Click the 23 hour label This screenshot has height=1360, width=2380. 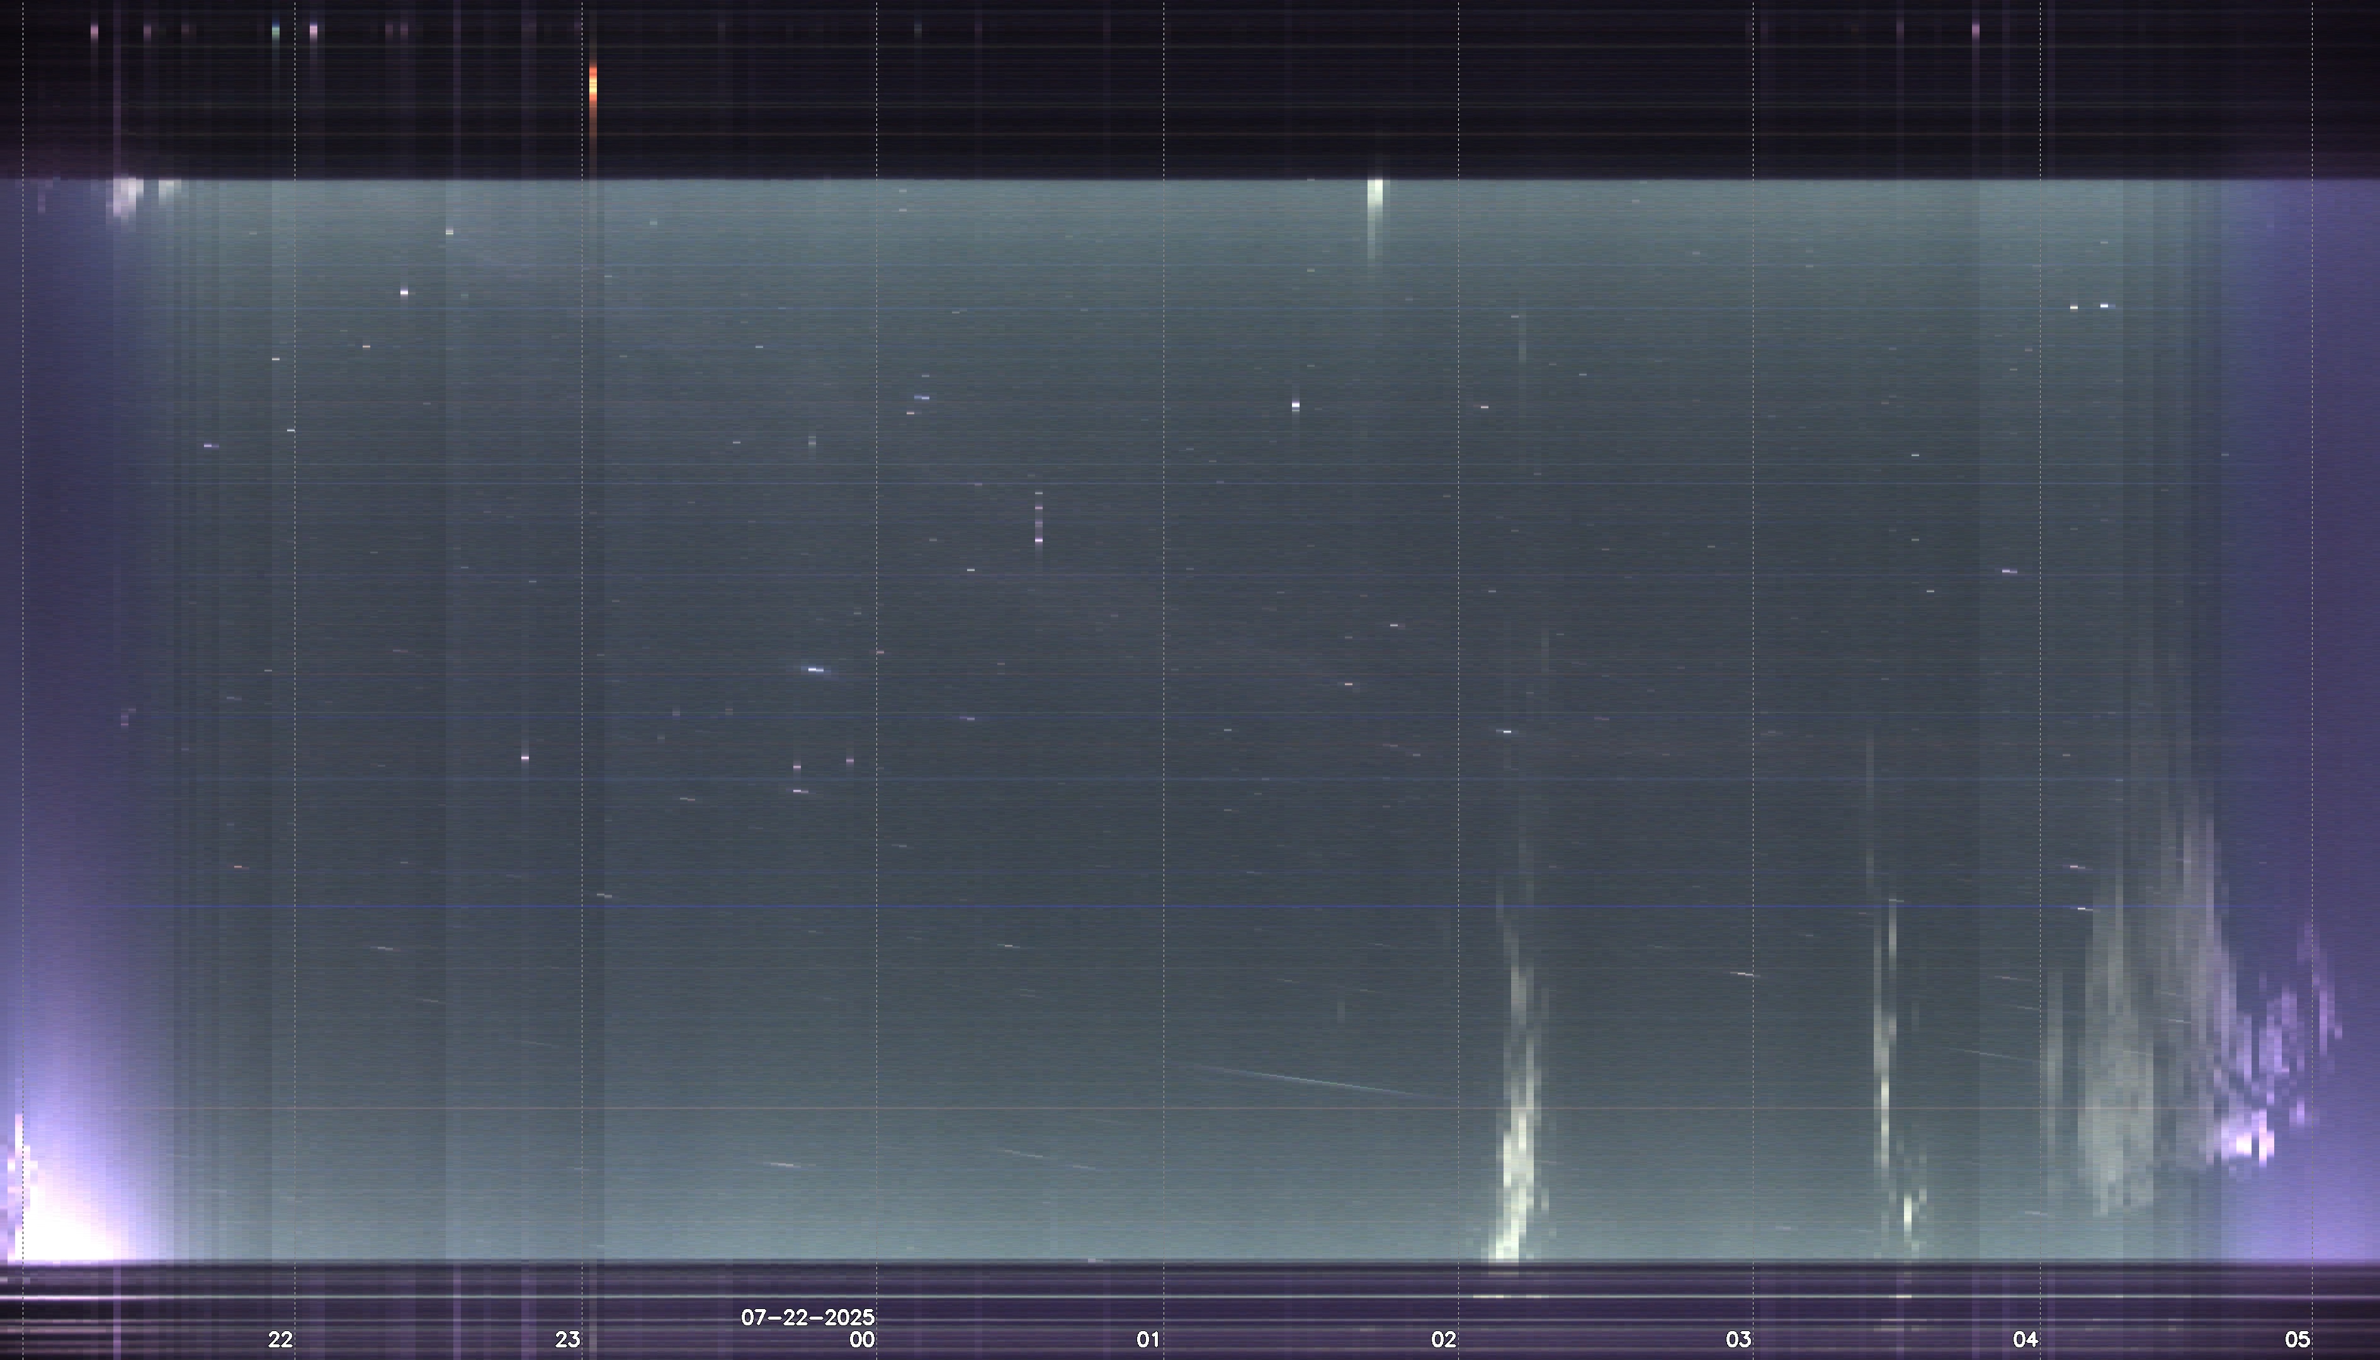coord(567,1339)
